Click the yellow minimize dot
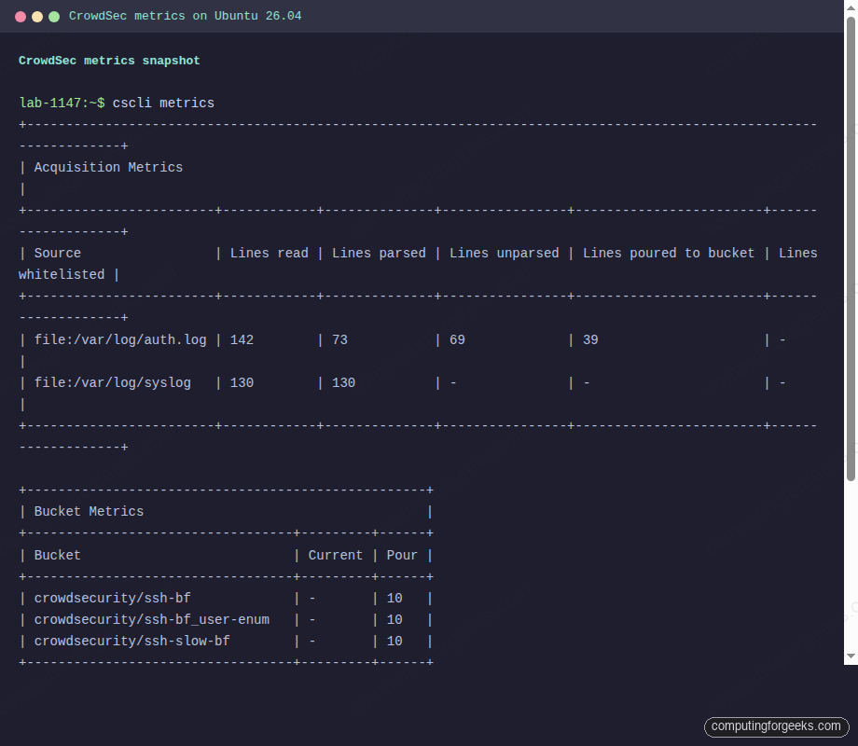 tap(36, 16)
